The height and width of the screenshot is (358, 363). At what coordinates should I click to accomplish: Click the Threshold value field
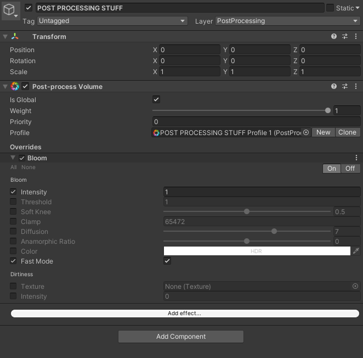(x=262, y=202)
